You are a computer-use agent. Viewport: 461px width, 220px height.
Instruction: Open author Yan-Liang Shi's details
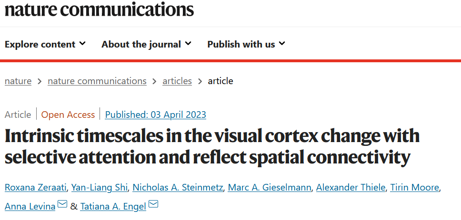pos(99,188)
